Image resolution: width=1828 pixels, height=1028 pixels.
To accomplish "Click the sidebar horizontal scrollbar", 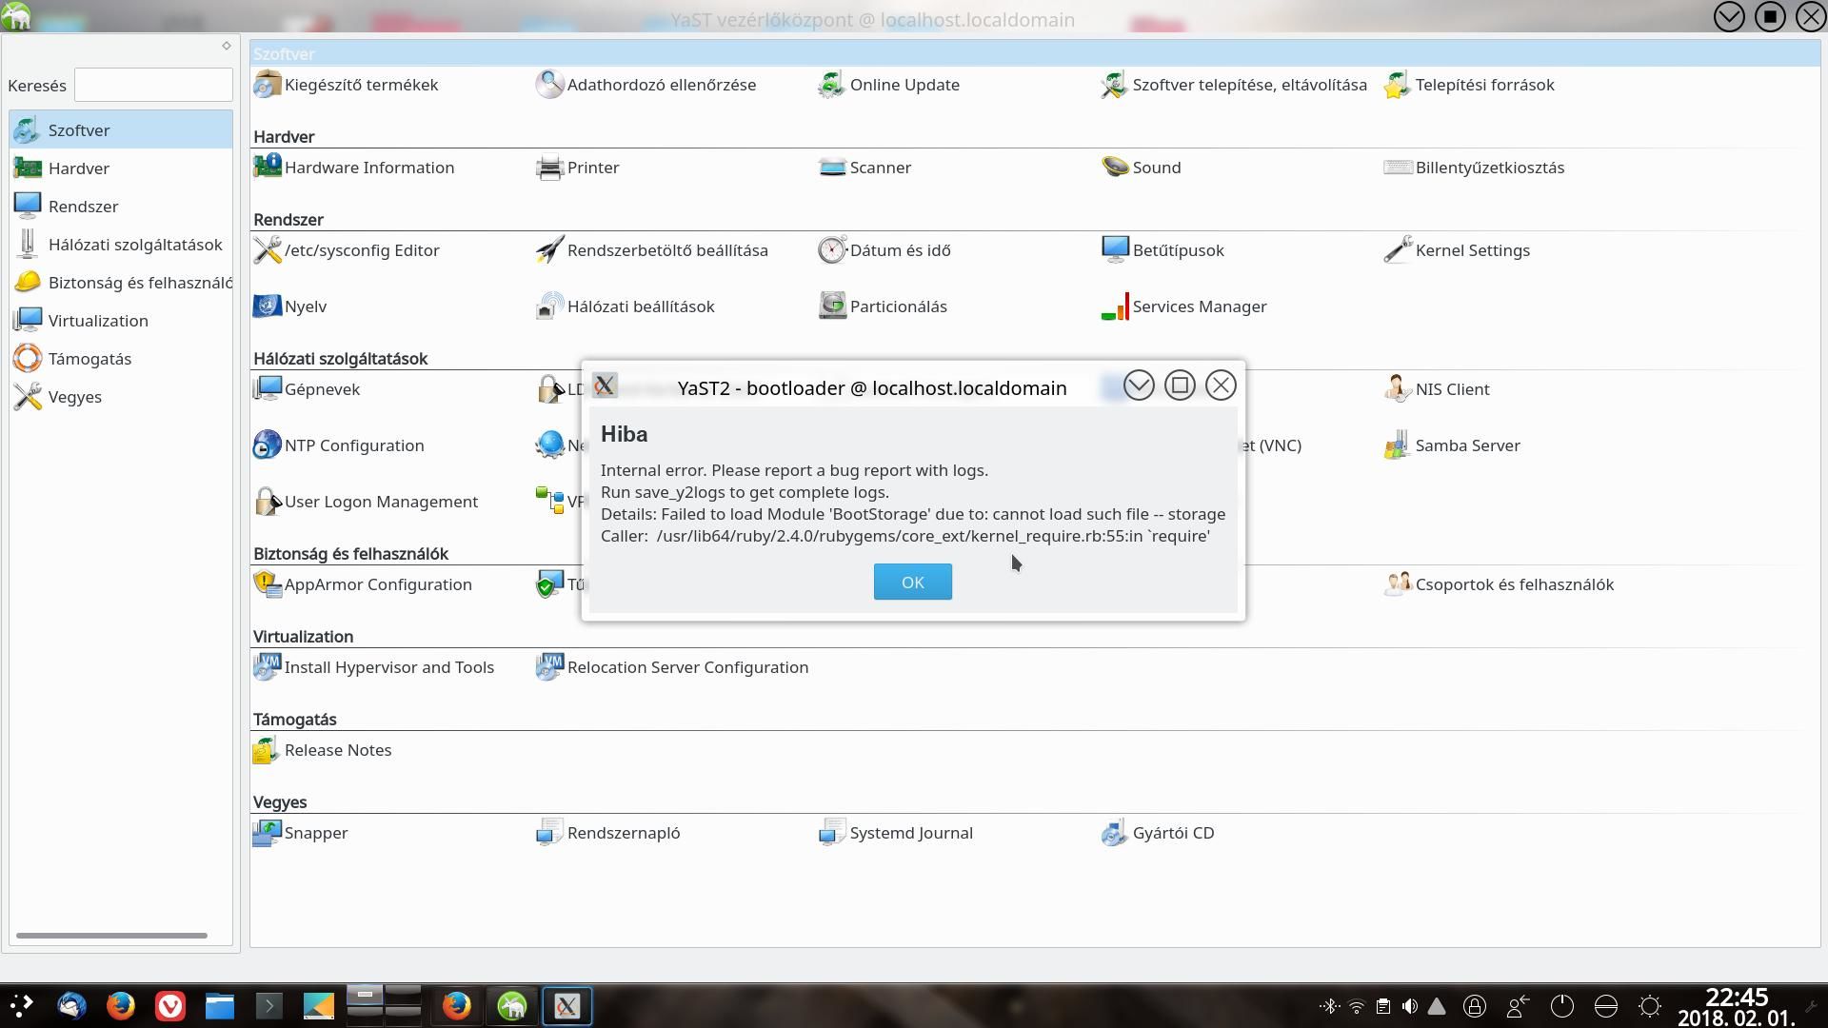I will coord(111,936).
